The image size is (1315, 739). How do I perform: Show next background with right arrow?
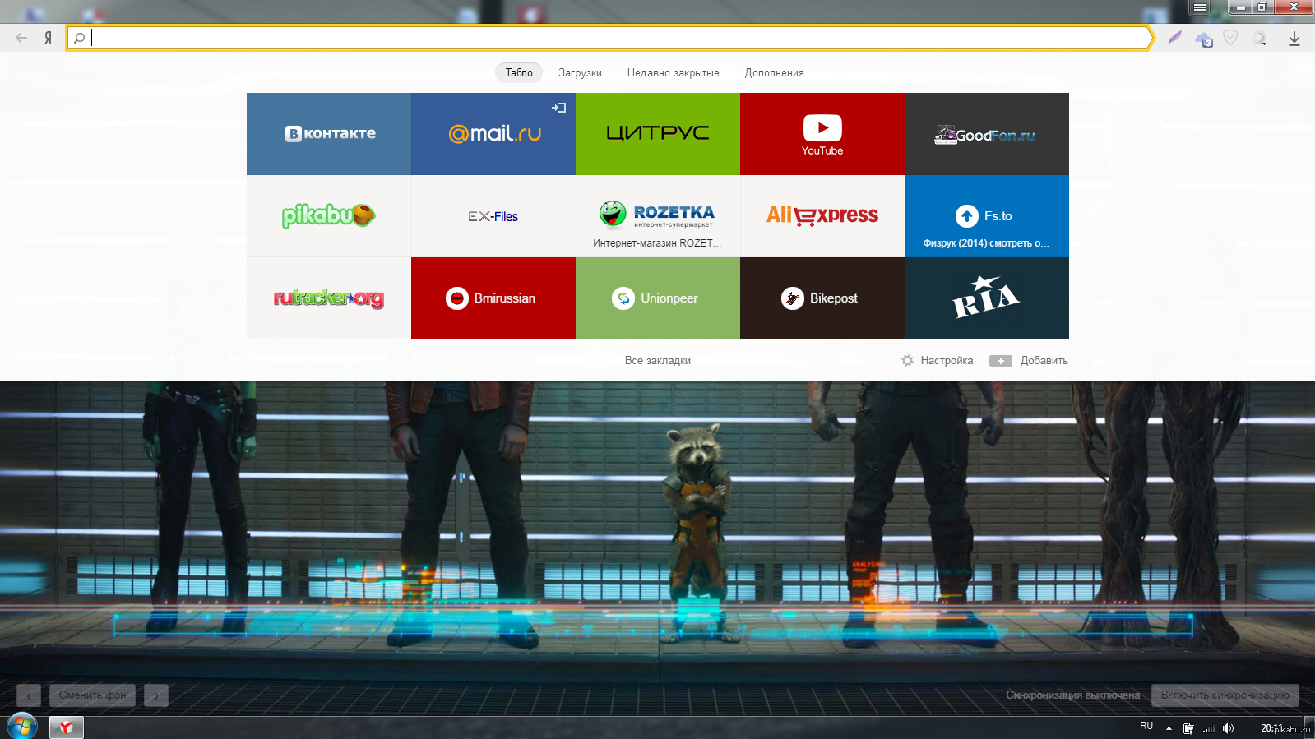click(156, 695)
